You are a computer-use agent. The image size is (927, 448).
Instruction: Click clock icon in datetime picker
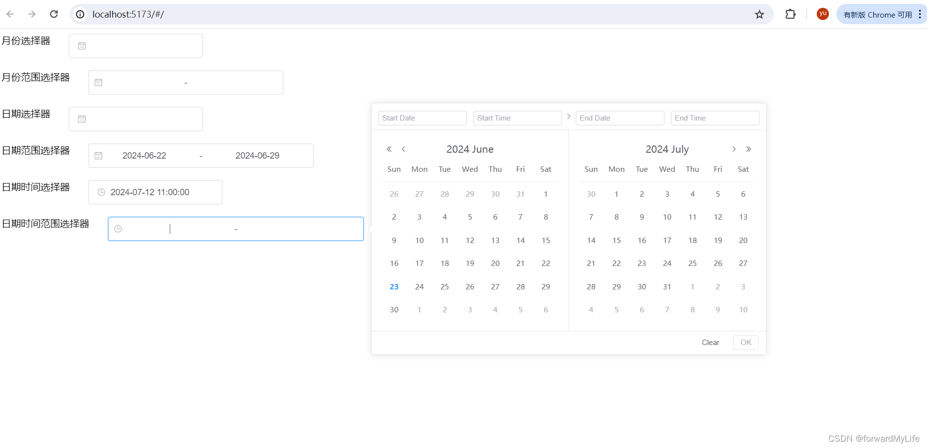point(101,192)
